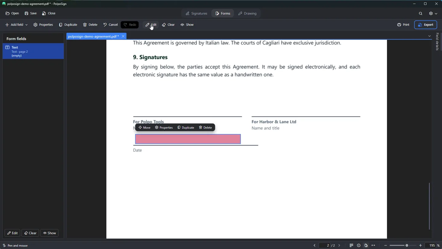Print the document
Image resolution: width=442 pixels, height=249 pixels.
[403, 25]
